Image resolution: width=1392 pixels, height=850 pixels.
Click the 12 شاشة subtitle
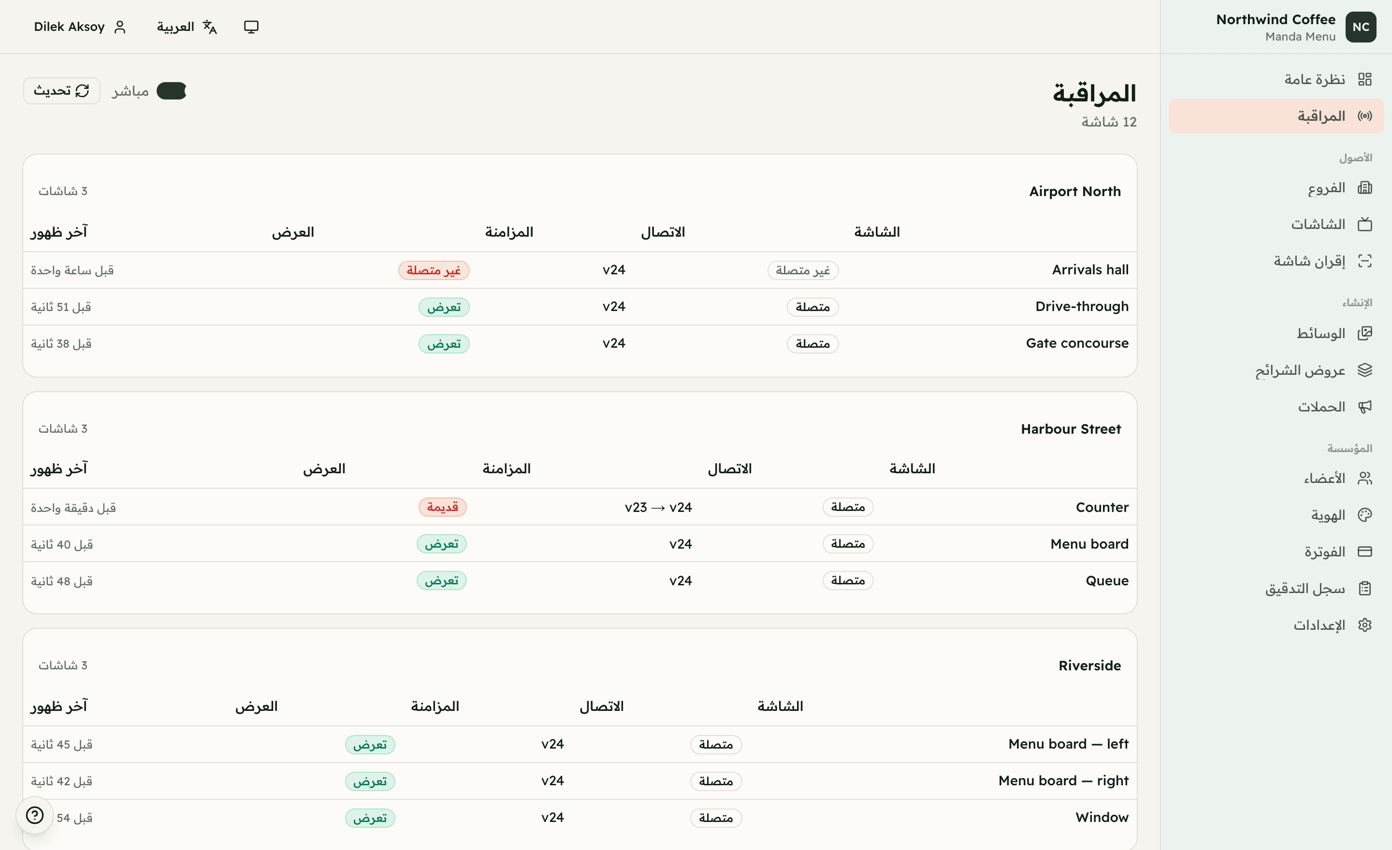coord(1109,122)
